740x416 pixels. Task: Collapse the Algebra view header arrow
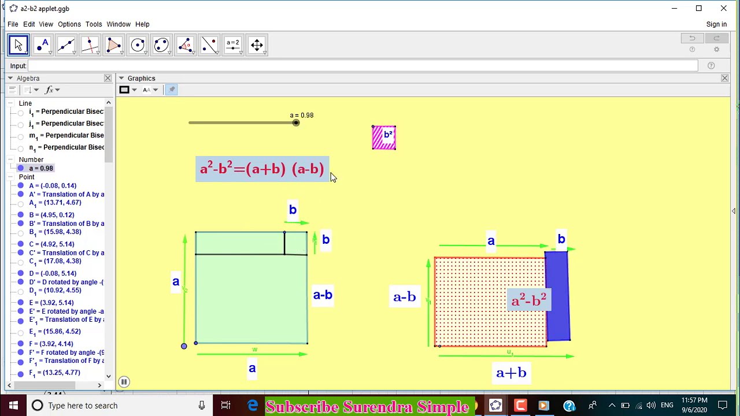[x=10, y=78]
